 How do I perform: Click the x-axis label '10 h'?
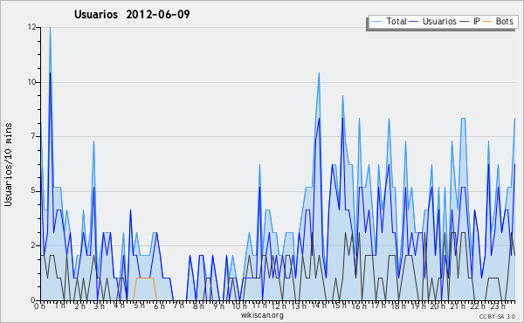(239, 306)
